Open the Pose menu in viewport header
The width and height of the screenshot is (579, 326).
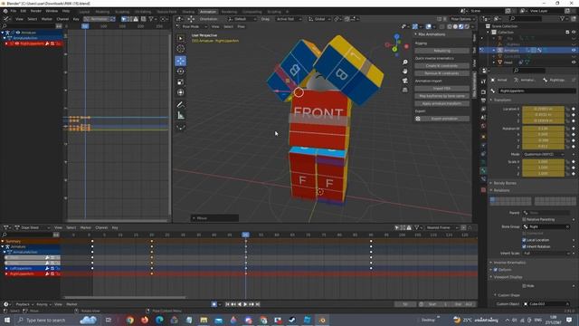[241, 26]
